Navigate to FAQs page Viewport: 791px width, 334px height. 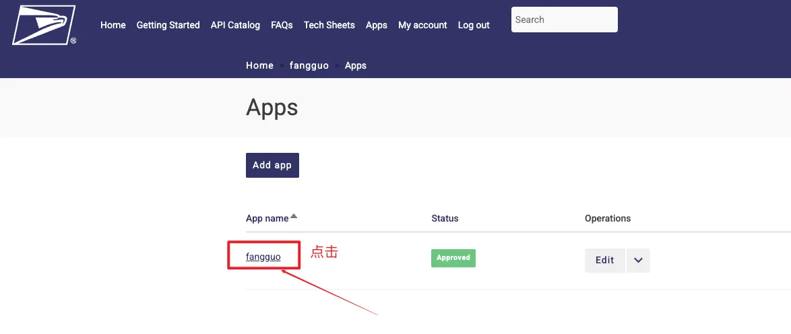coord(282,25)
